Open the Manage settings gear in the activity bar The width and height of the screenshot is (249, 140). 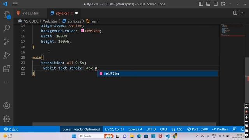(x=7, y=119)
